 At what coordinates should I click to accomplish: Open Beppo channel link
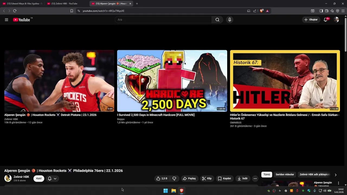click(121, 119)
